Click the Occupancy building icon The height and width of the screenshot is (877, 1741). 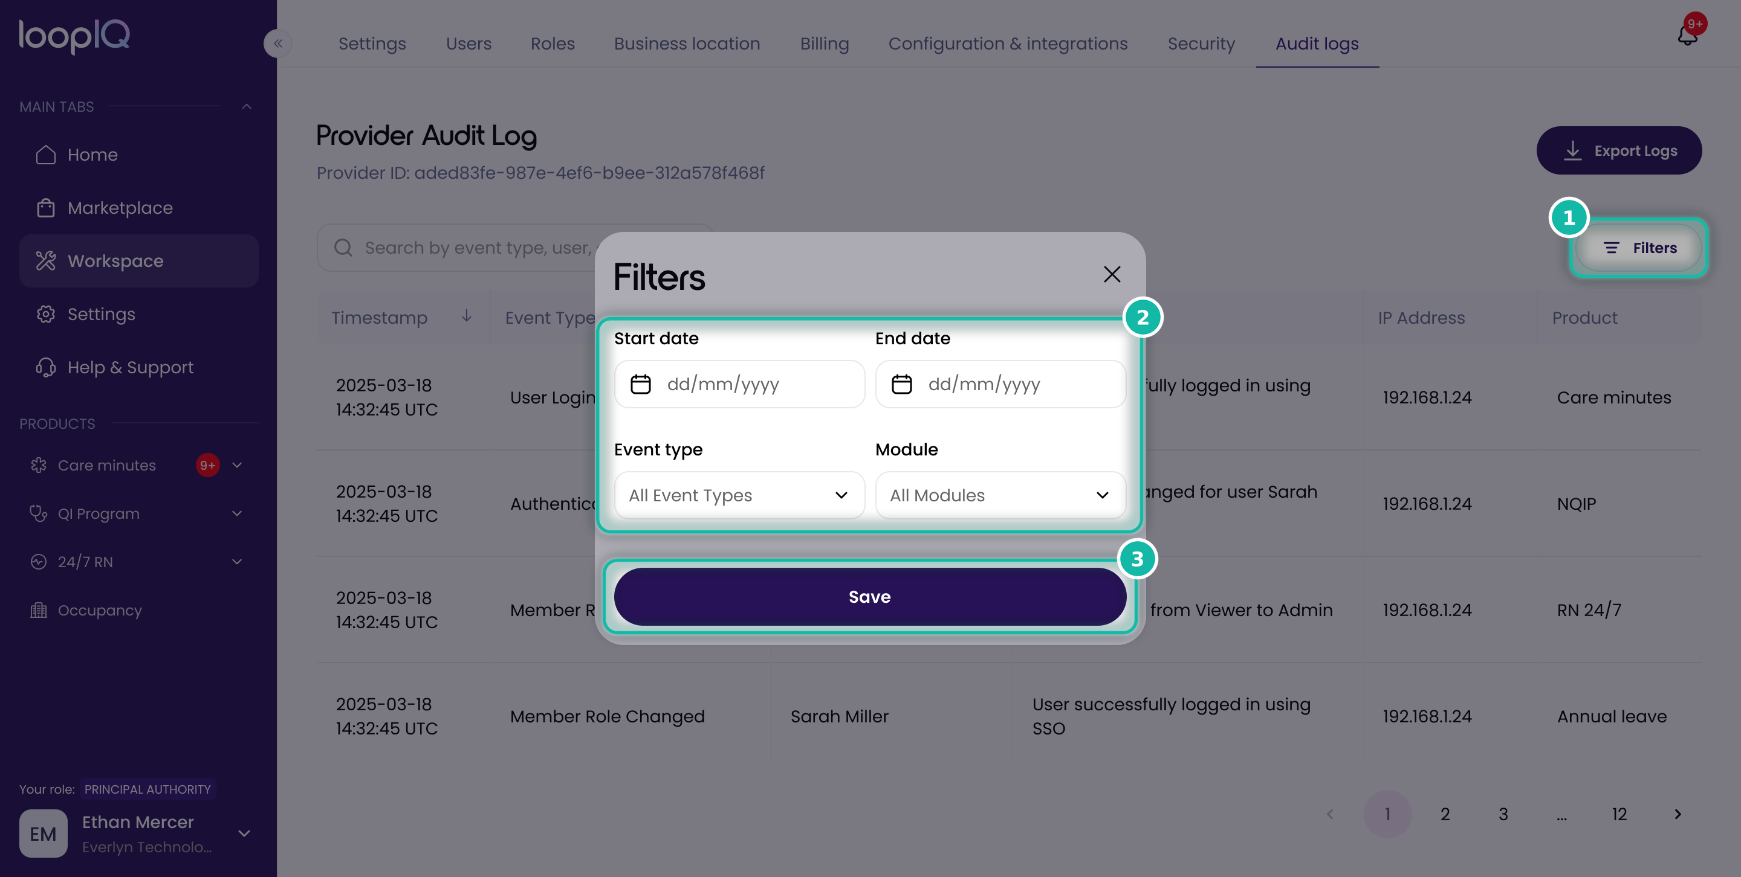[39, 610]
